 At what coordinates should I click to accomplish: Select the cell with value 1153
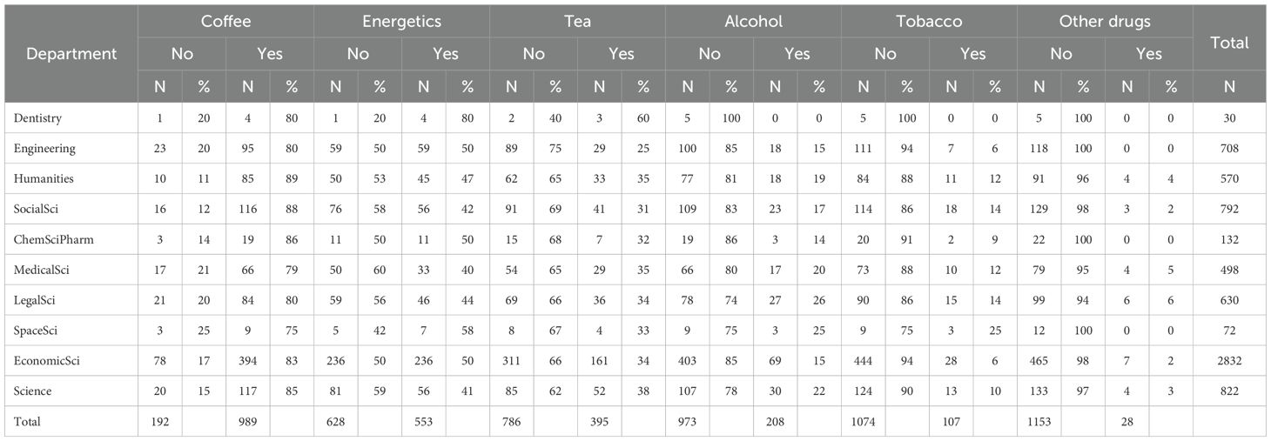tap(1039, 422)
